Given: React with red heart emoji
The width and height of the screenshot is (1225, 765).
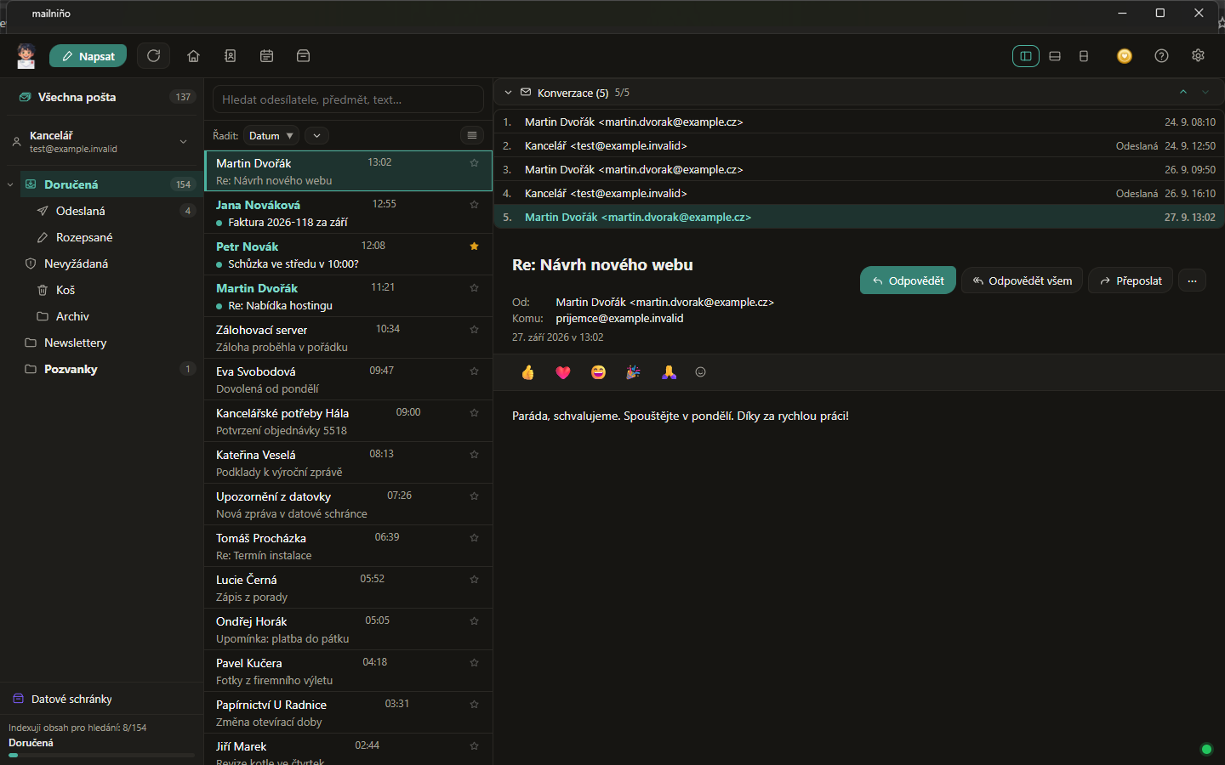Looking at the screenshot, I should pos(562,372).
